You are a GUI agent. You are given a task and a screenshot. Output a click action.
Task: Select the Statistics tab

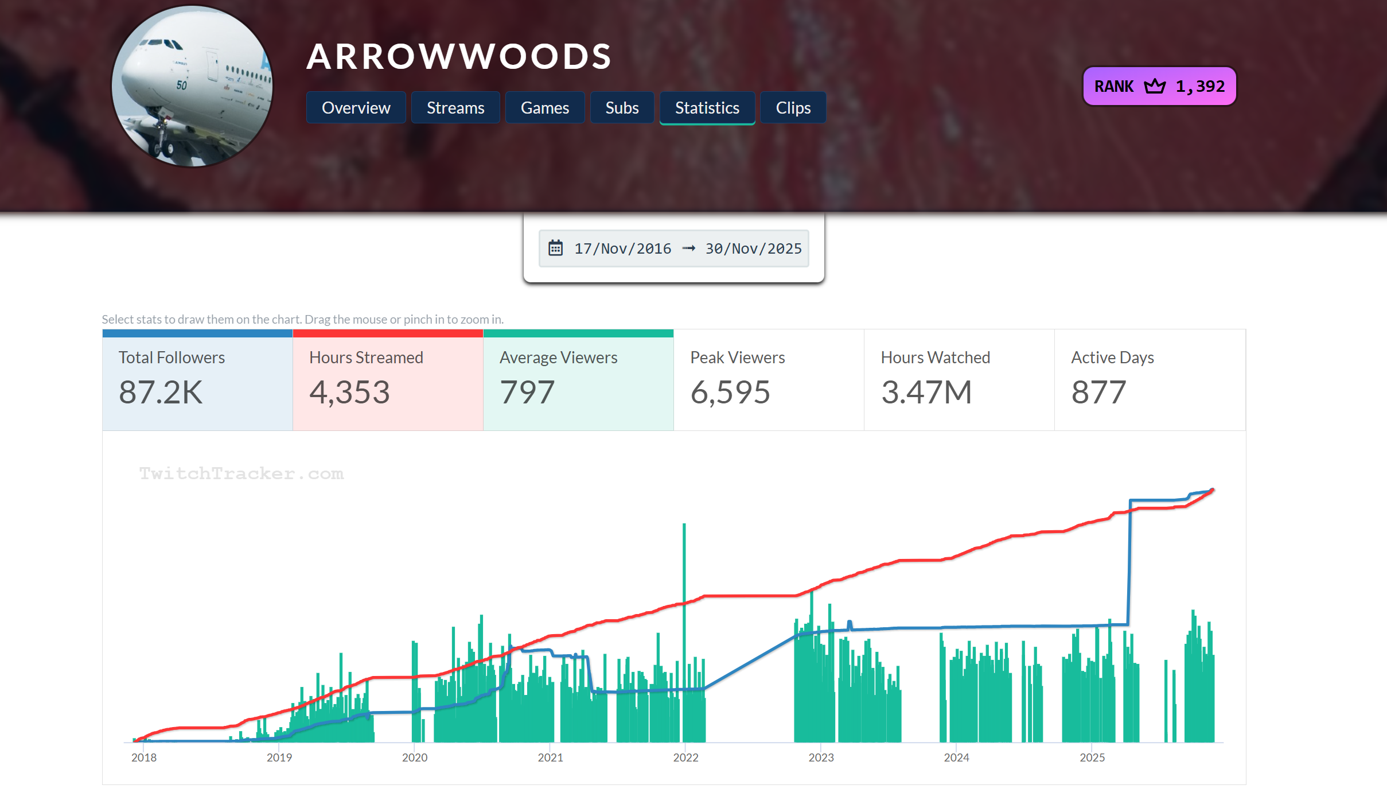coord(707,108)
